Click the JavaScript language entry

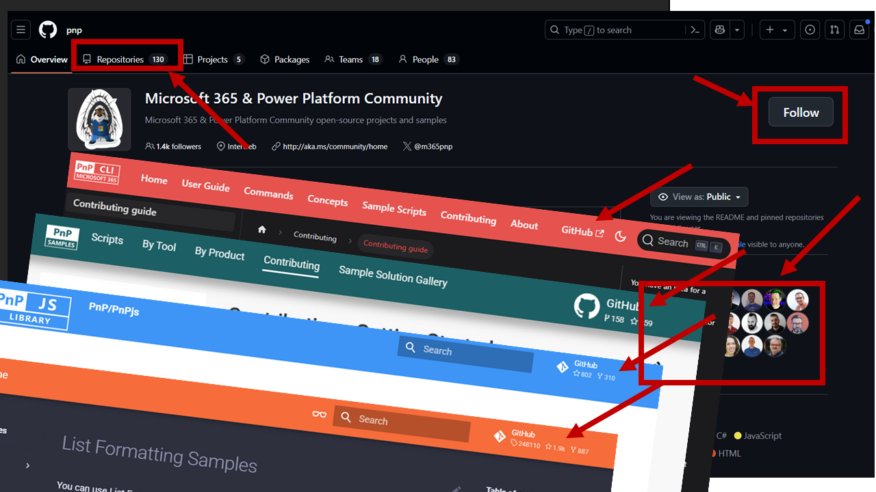[758, 435]
